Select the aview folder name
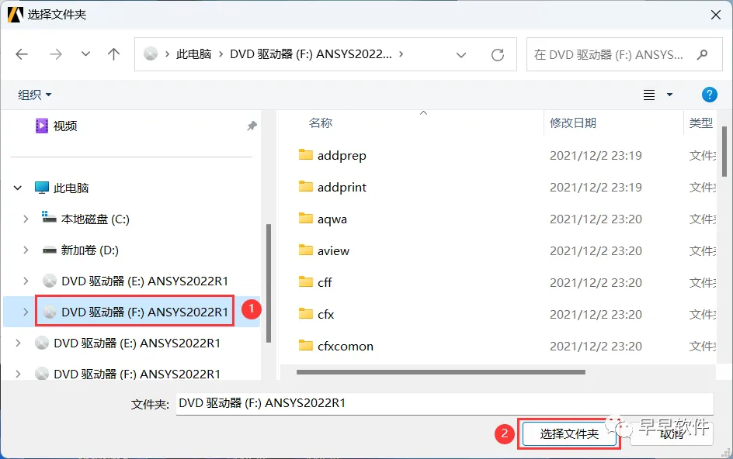Image resolution: width=733 pixels, height=459 pixels. point(333,250)
